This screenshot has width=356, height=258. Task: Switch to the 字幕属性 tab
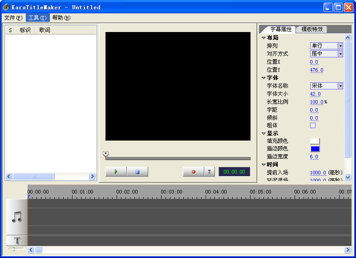pos(281,29)
